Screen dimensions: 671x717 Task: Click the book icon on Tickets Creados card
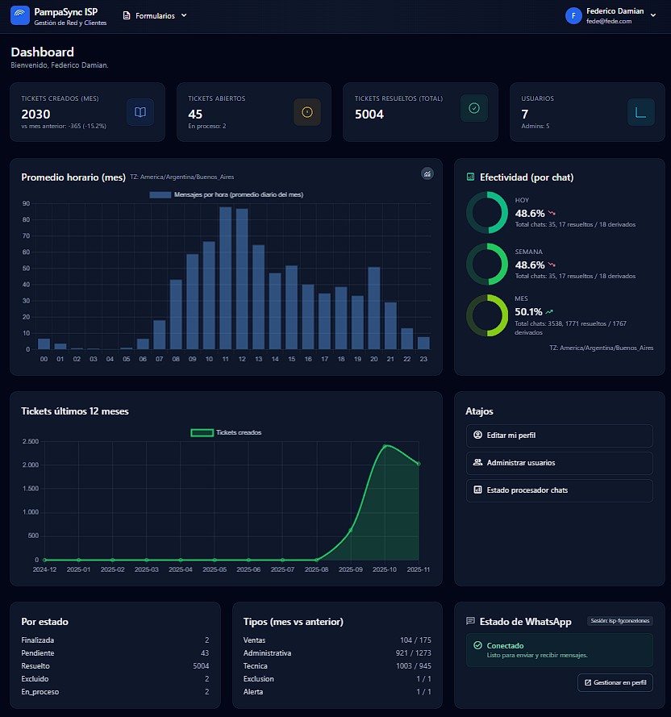click(140, 112)
